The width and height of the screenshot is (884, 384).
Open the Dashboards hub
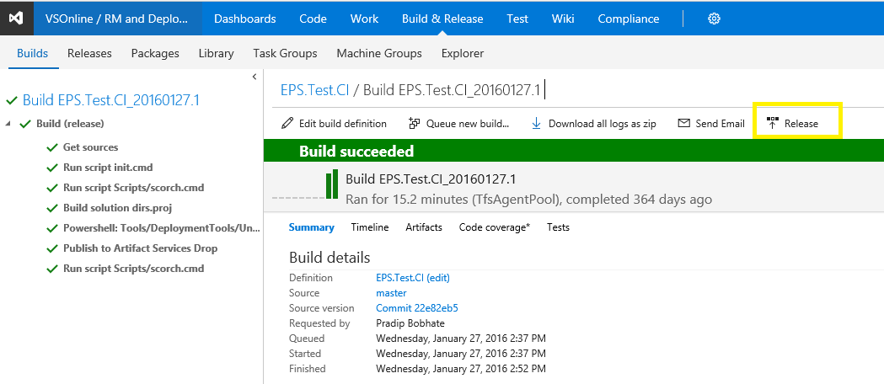click(x=245, y=19)
